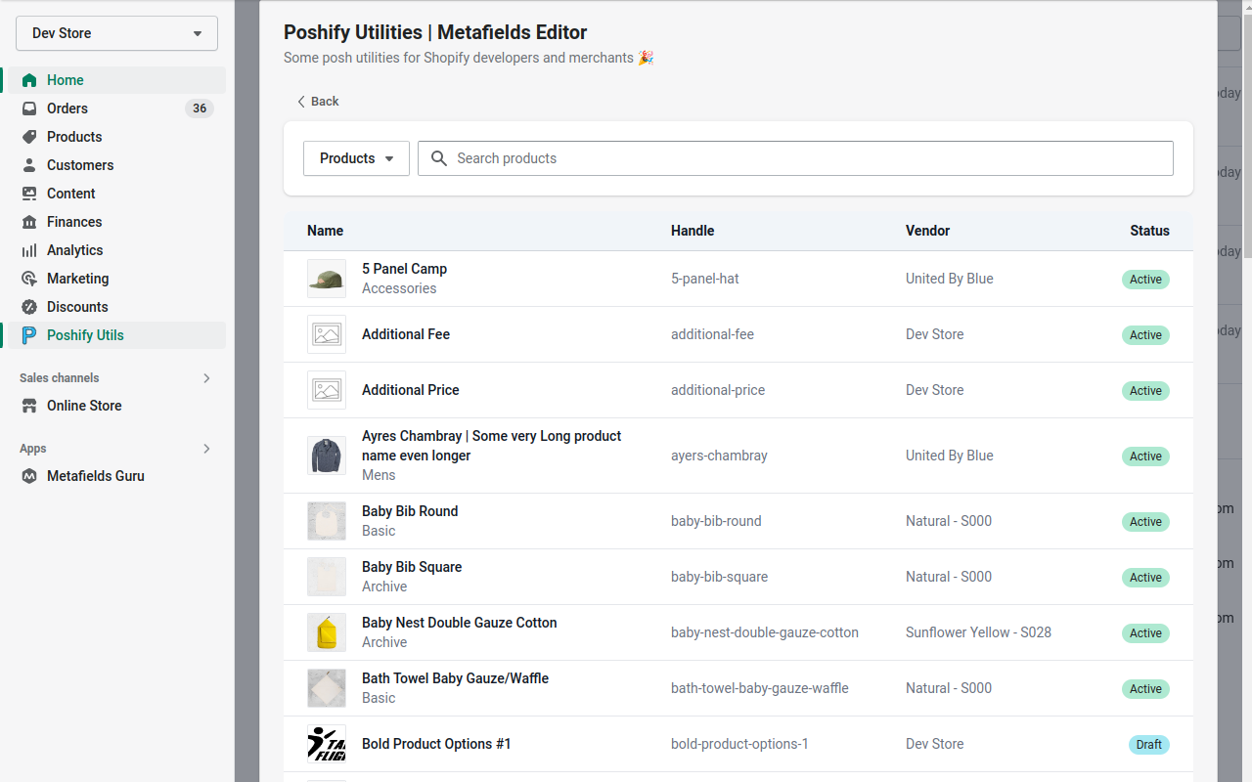Click the Analytics bar chart icon
Screen dimensions: 1252x782
point(29,250)
